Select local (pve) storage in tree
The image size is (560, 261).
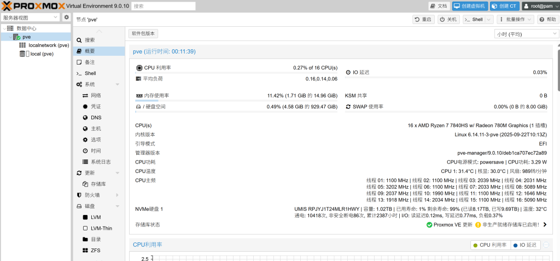click(x=42, y=54)
